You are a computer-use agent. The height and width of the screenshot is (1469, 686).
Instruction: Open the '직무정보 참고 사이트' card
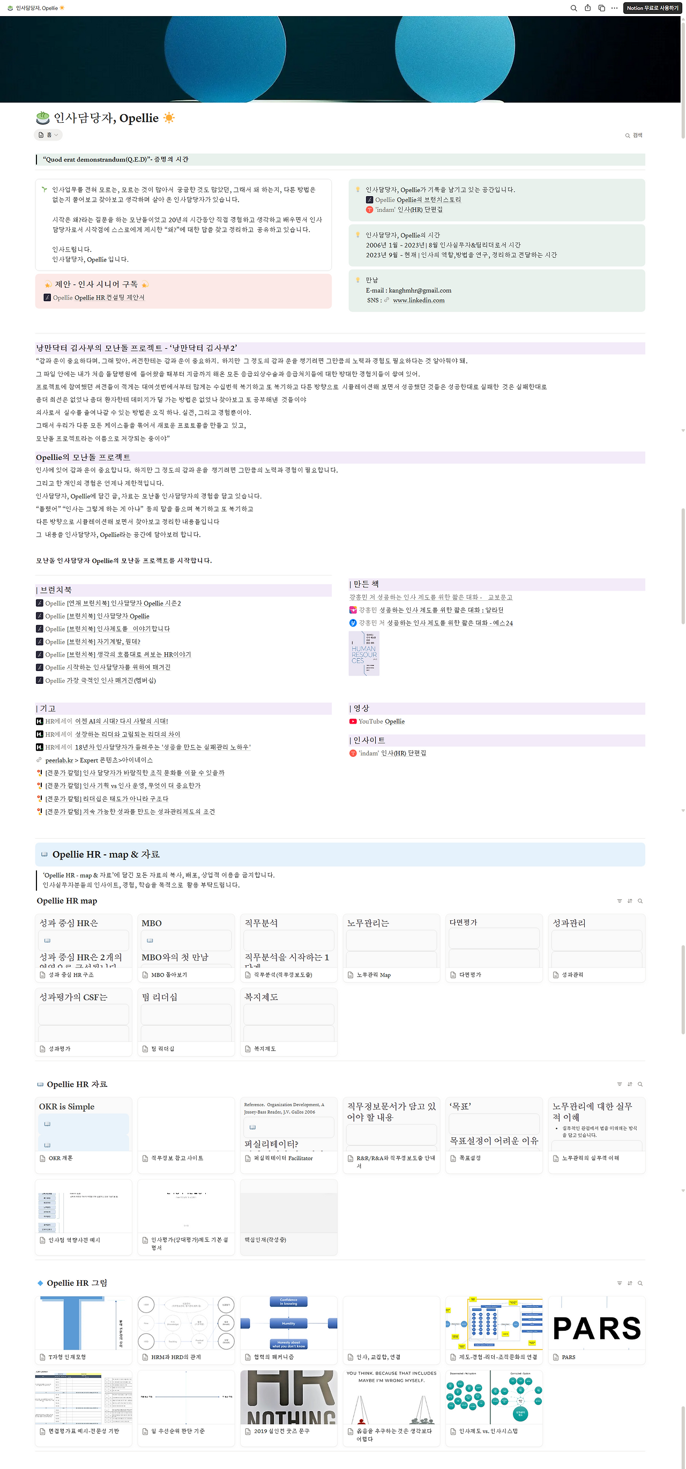186,1135
